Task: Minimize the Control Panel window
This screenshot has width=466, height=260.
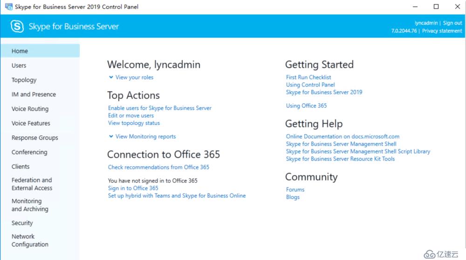Action: 415,7
